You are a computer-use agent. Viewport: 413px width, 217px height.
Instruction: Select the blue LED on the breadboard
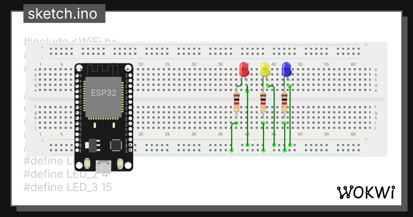click(x=286, y=70)
